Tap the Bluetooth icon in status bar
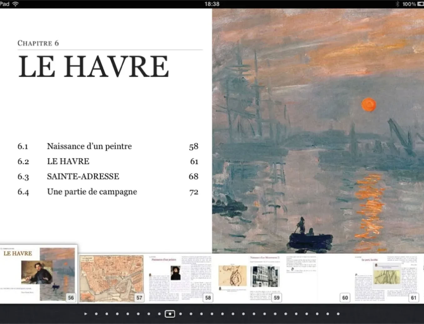Image resolution: width=424 pixels, height=324 pixels. [397, 4]
